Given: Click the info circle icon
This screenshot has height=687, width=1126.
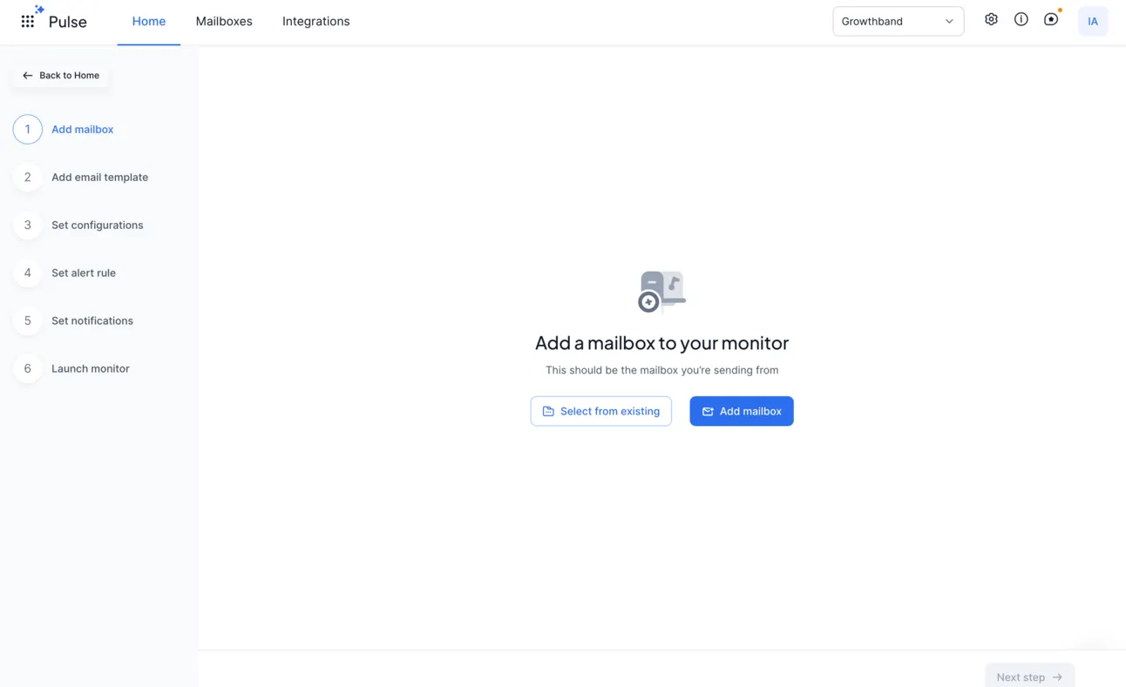Looking at the screenshot, I should [1021, 19].
